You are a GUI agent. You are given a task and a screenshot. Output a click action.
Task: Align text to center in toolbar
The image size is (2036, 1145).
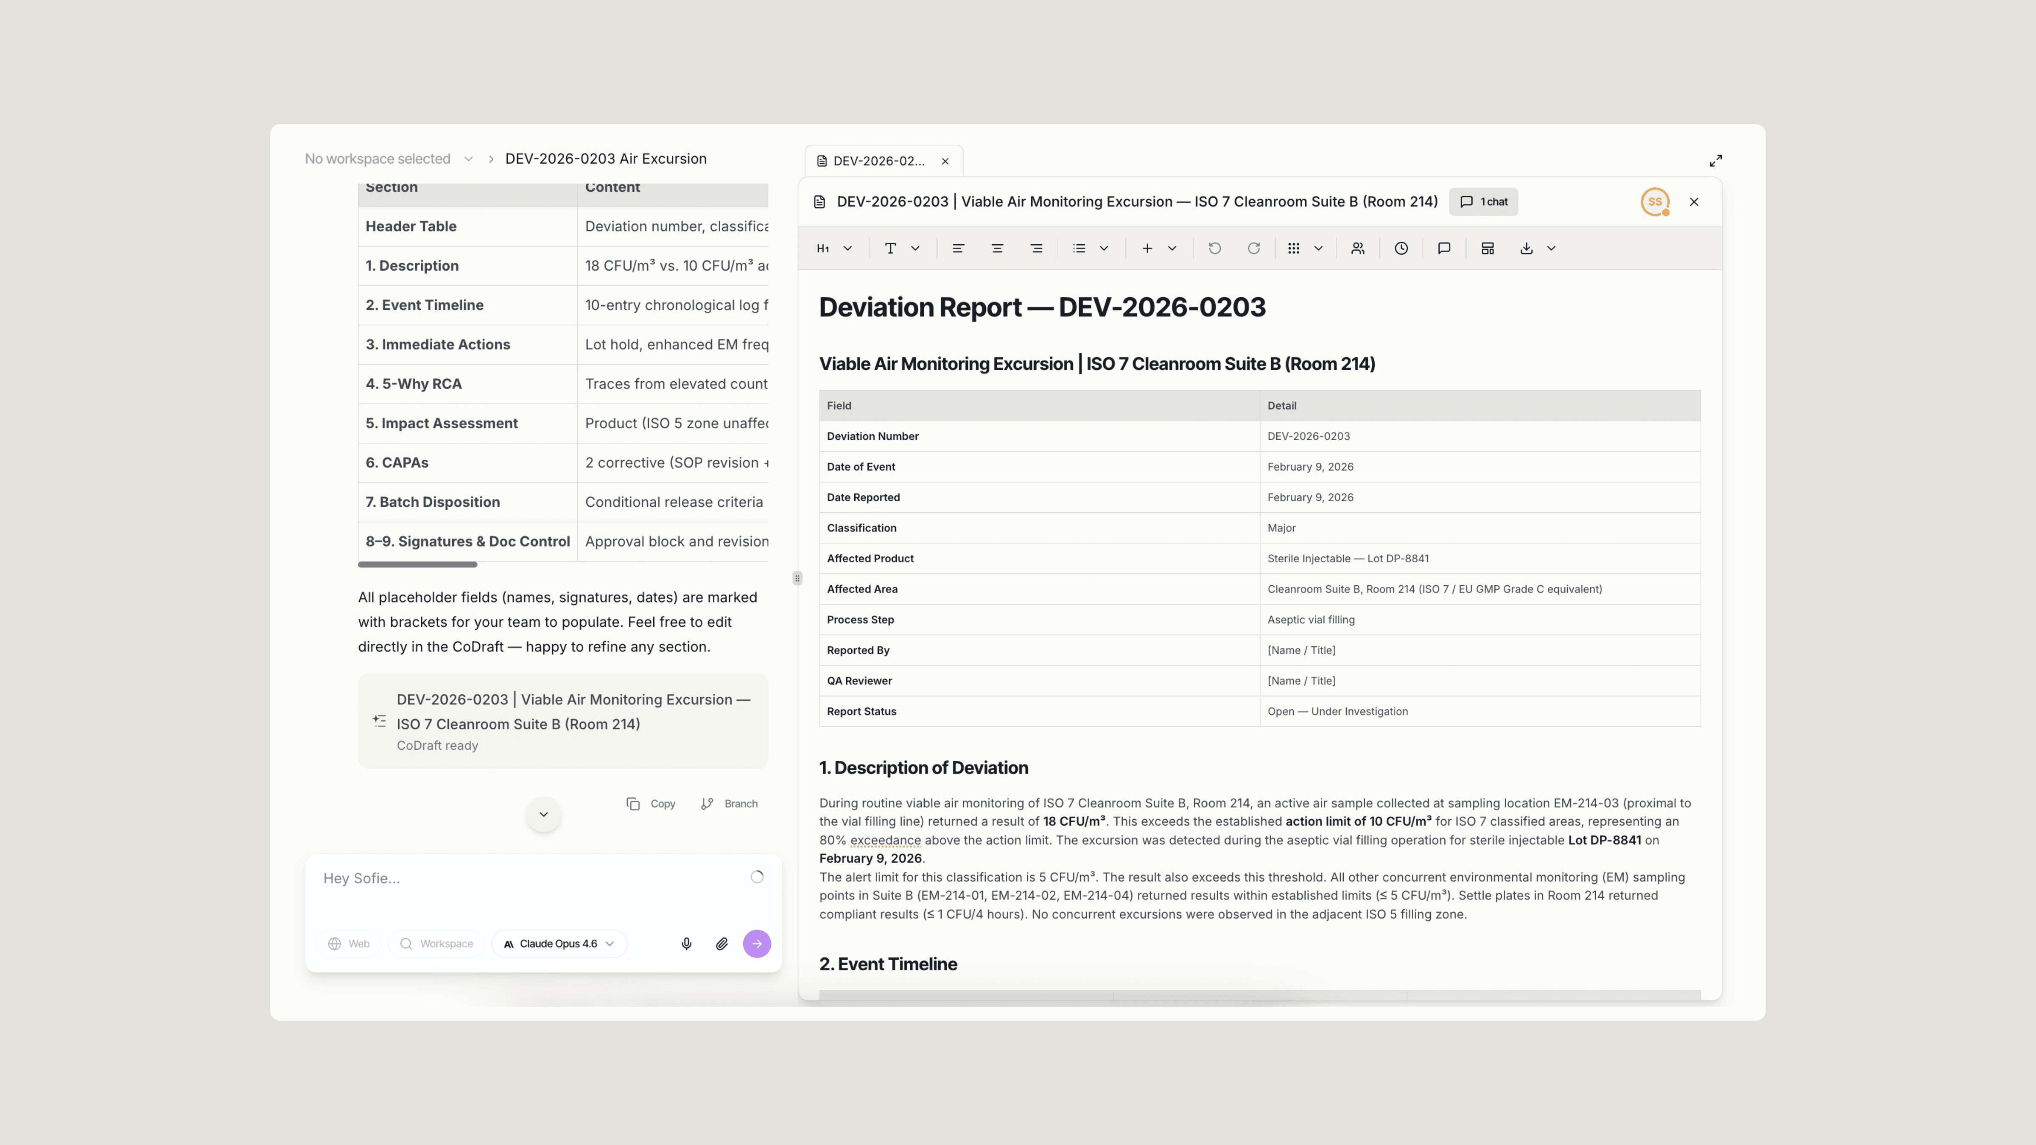[998, 248]
